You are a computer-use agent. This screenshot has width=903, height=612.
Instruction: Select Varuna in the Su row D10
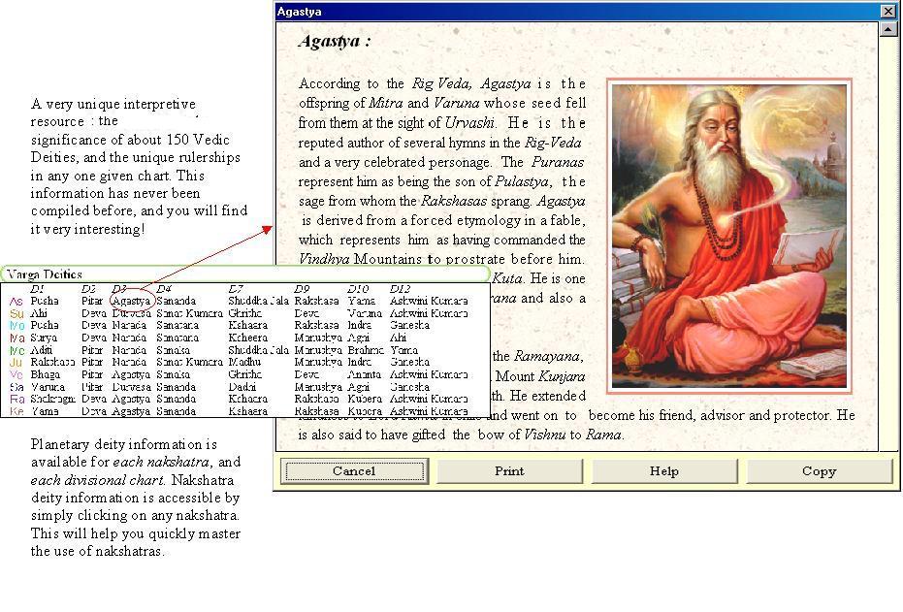[x=365, y=313]
